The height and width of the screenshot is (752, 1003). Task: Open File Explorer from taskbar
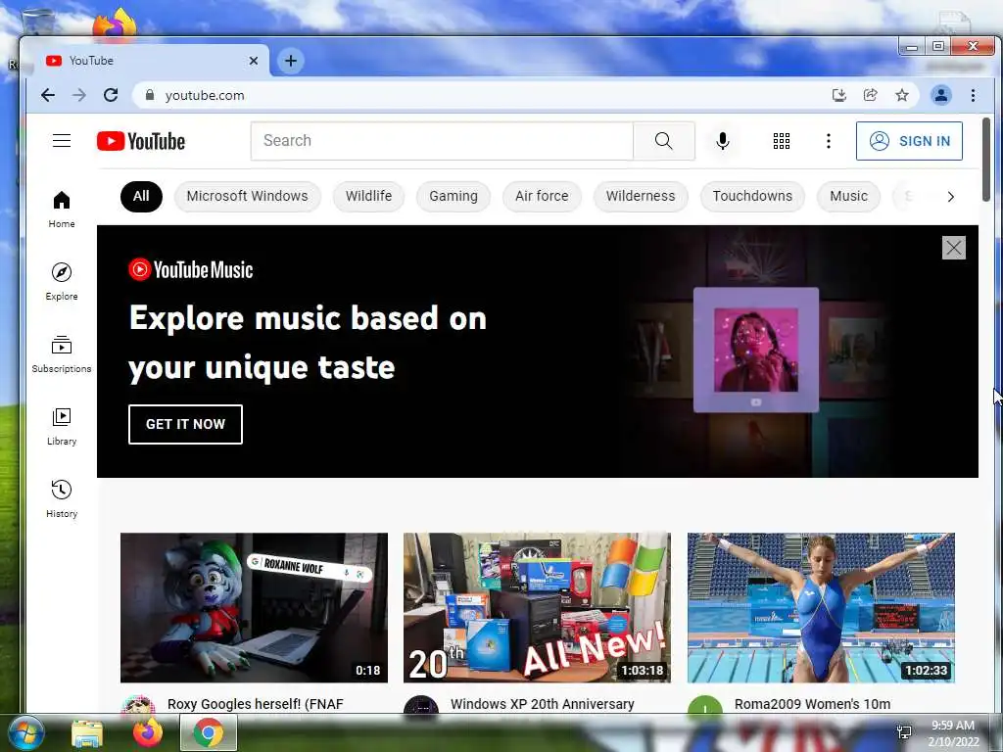coord(87,732)
